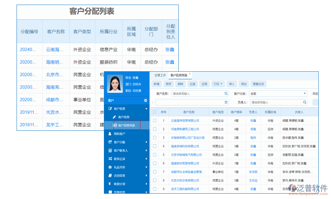Image resolution: width=331 pixels, height=199 pixels.
Task: Click the 客户分配 share icon in sidebar
Action: [x=110, y=143]
